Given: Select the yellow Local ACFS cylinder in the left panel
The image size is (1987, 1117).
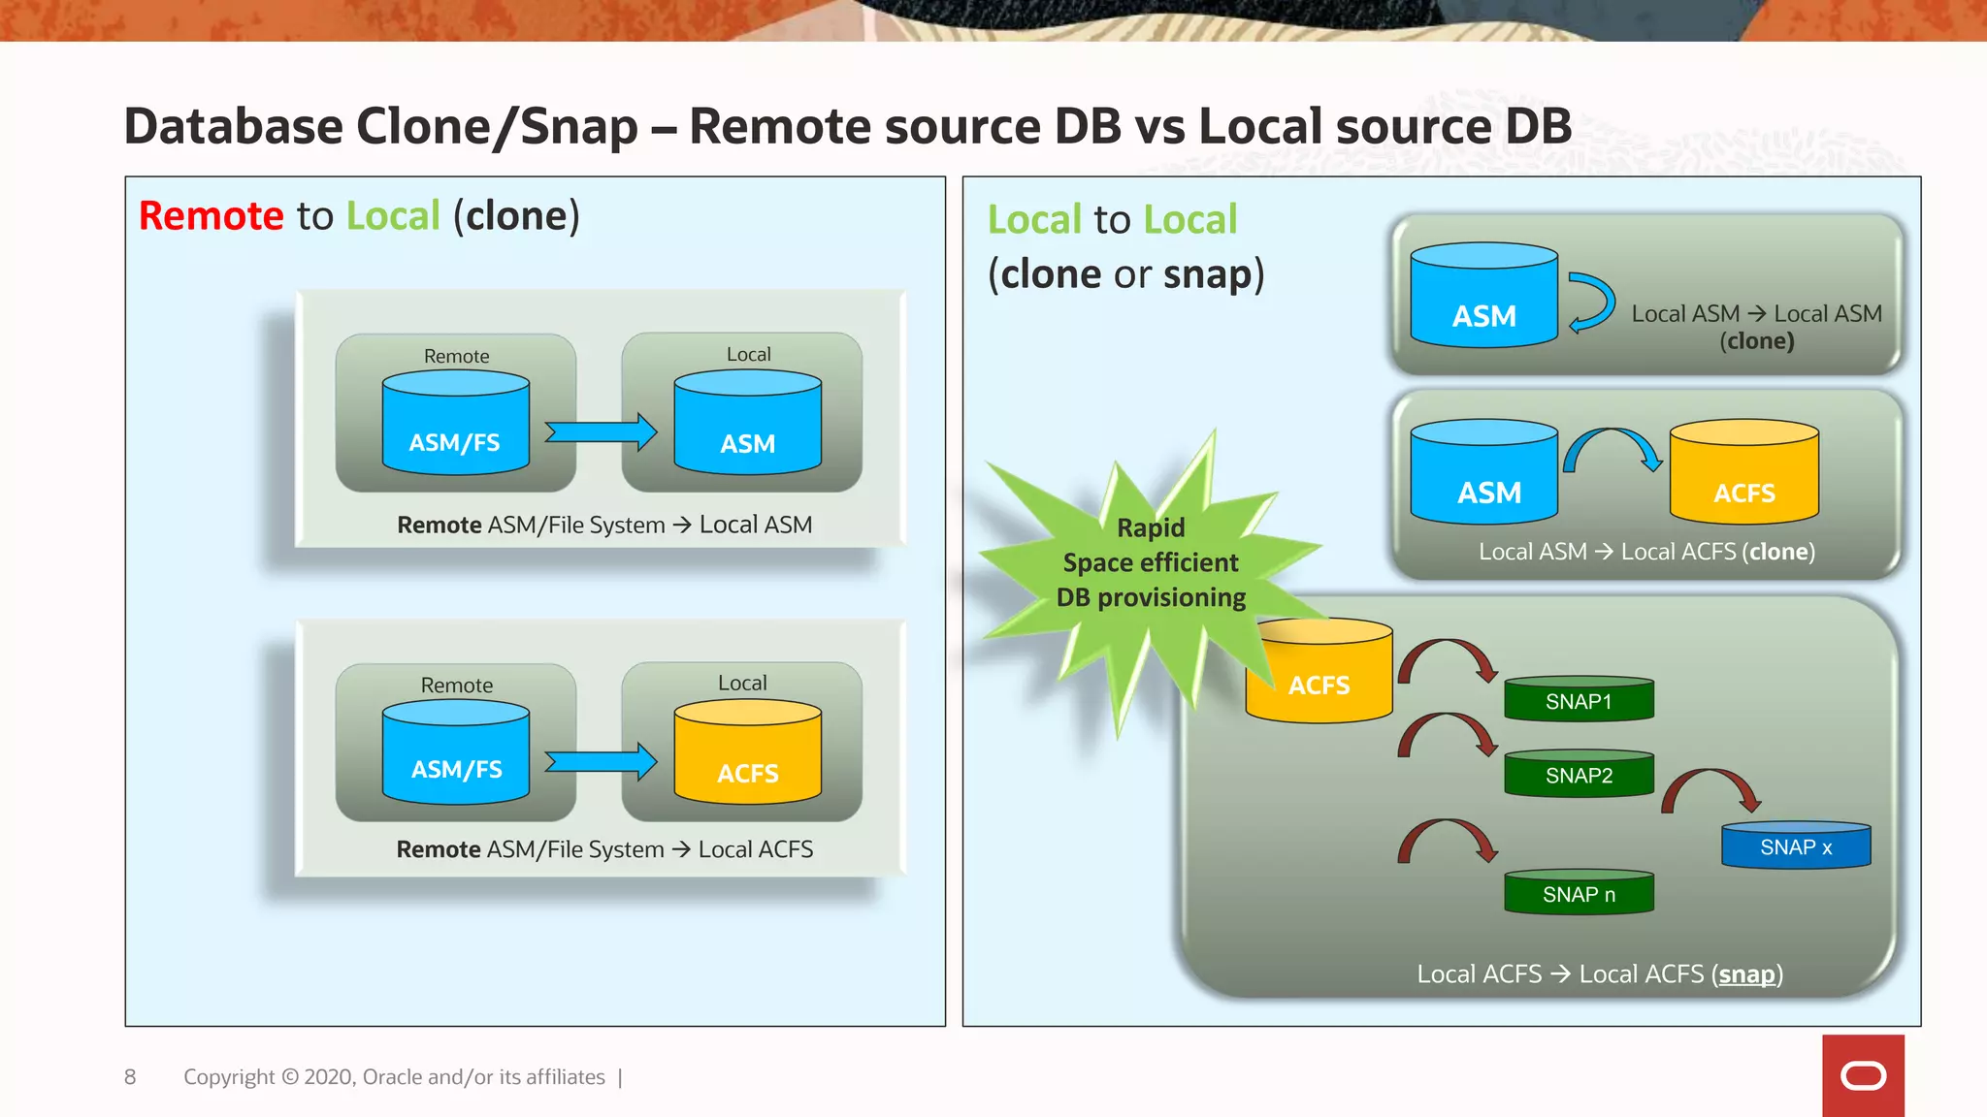Looking at the screenshot, I should pos(747,751).
